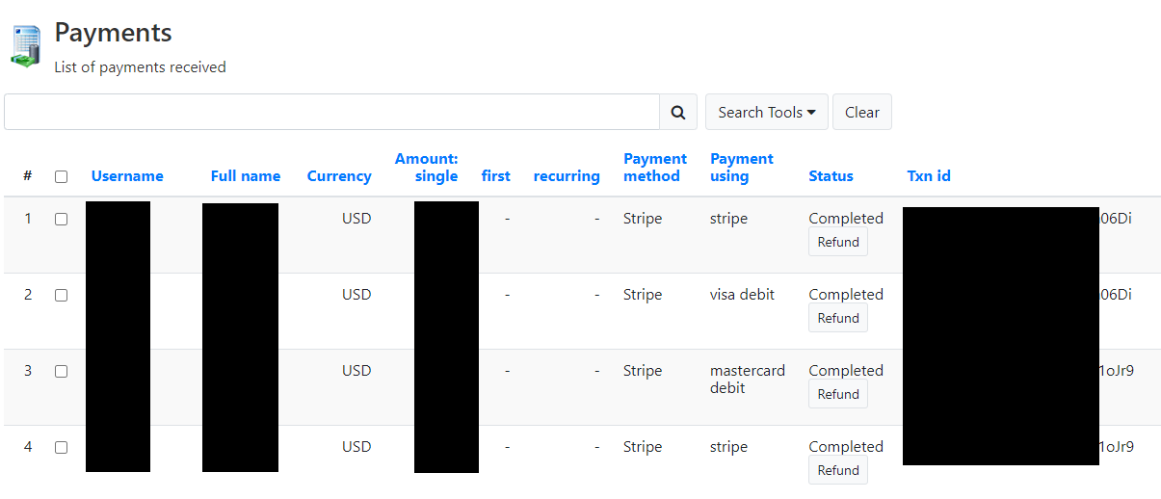Check the checkbox for row 3
1161x499 pixels.
(x=61, y=371)
